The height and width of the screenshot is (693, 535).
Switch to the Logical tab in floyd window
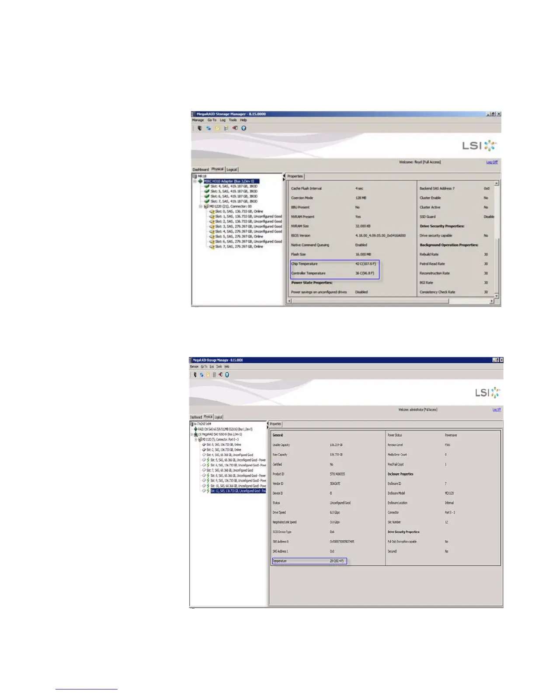232,169
